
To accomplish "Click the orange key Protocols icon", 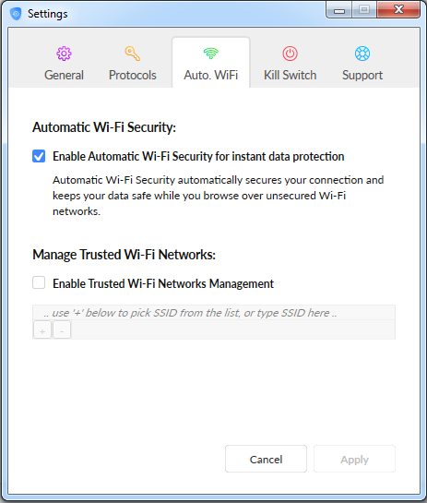I will pos(133,54).
